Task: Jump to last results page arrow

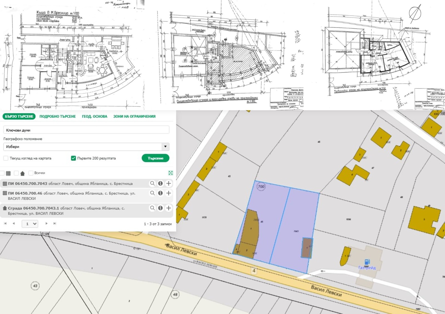Action: (55, 223)
